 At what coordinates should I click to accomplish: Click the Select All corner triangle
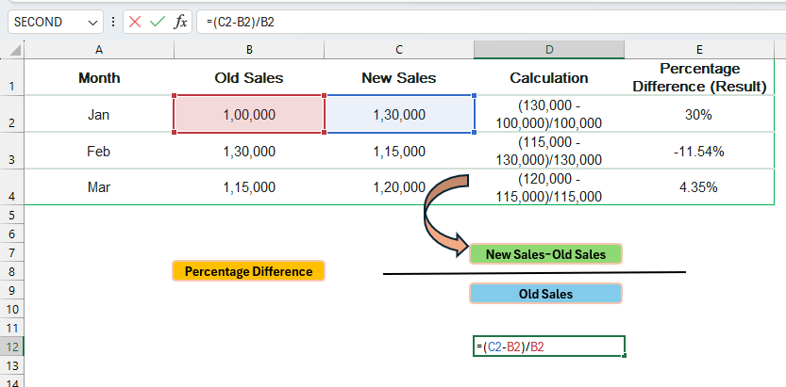15,50
